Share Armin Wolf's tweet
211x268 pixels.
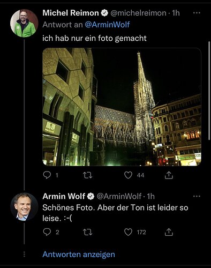click(169, 232)
